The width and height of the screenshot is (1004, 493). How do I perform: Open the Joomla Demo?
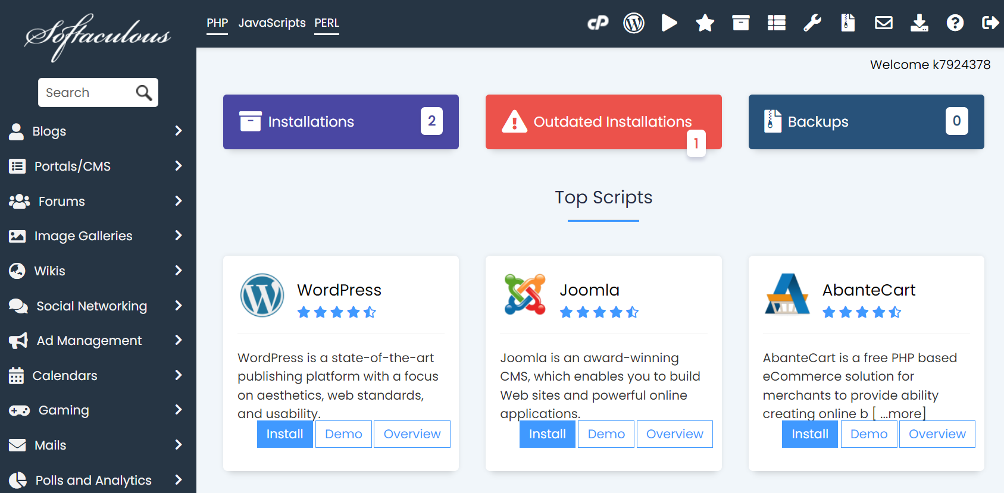606,434
